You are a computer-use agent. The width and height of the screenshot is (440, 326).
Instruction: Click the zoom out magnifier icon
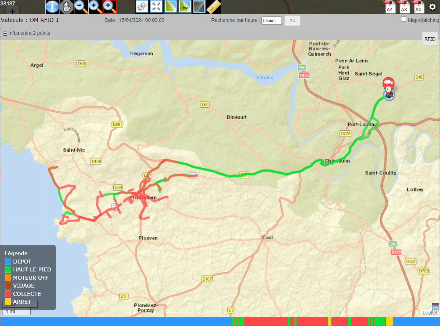tap(81, 7)
